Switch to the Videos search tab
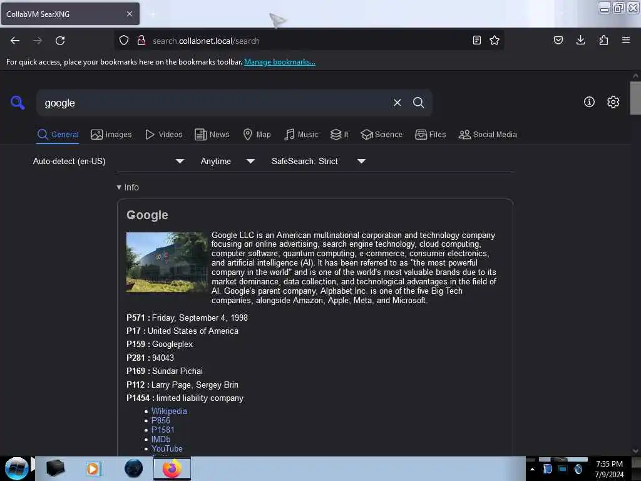Screen dimensions: 641x481 pos(164,135)
